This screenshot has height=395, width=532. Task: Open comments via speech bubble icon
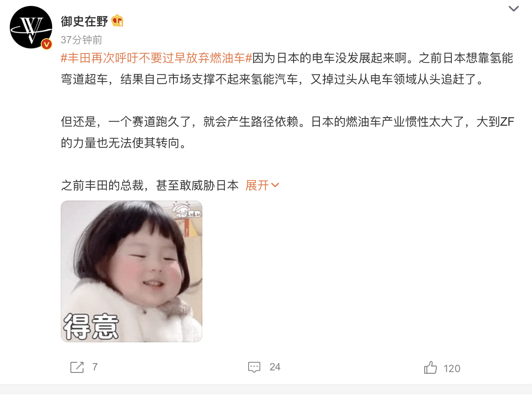click(x=254, y=367)
